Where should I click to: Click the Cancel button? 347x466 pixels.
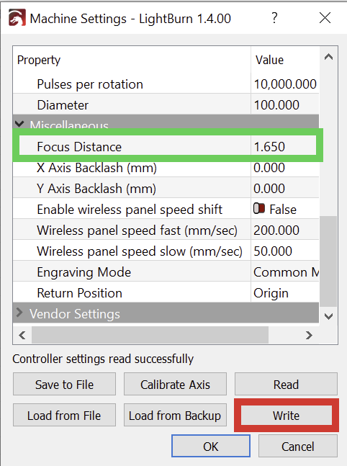tap(297, 446)
